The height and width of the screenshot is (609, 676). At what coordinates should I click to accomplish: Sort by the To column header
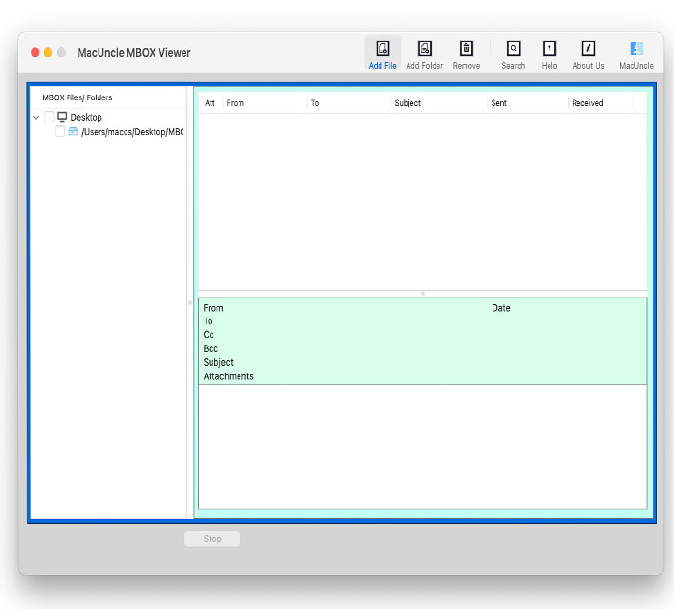pos(315,103)
